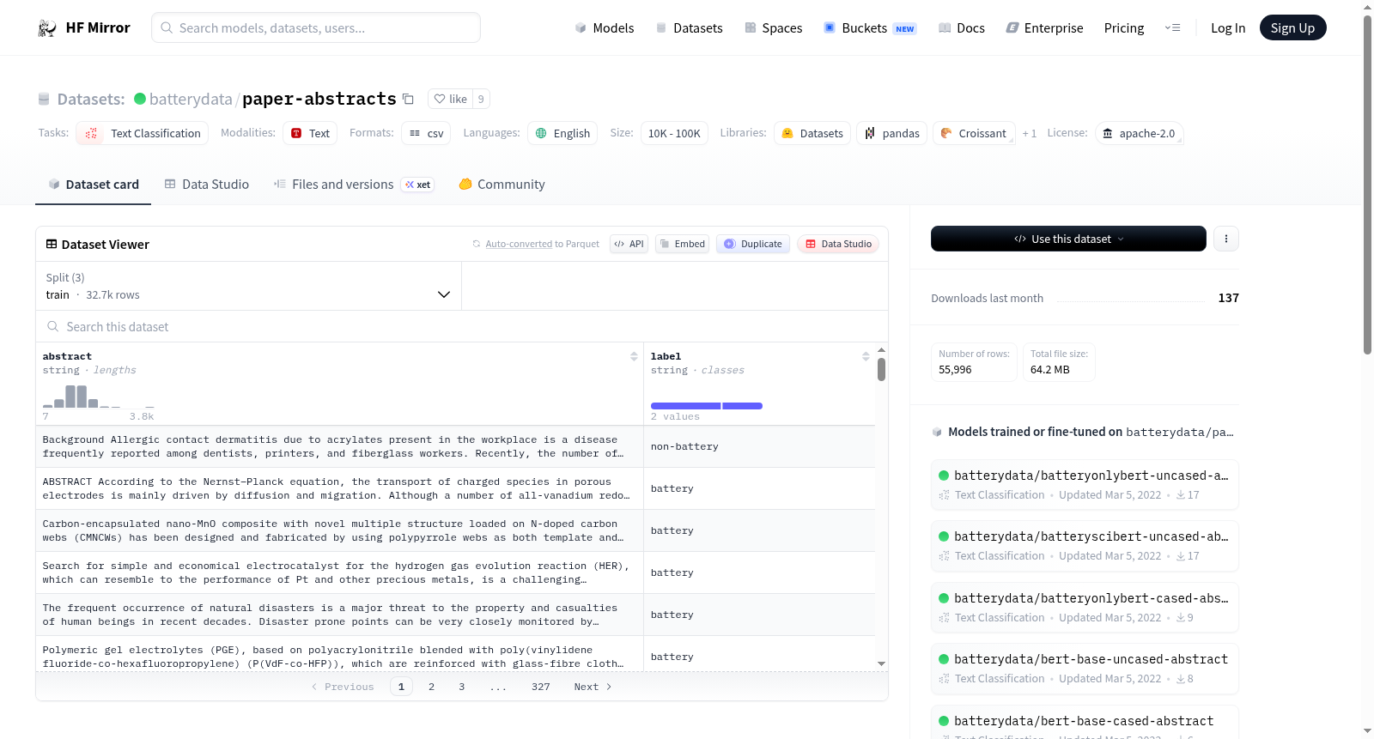Click the search magnifier in dataset viewer
This screenshot has width=1374, height=739.
point(53,327)
